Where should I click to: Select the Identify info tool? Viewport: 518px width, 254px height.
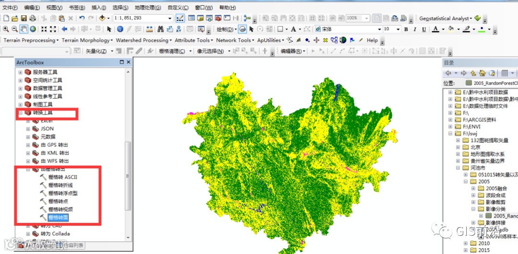click(120, 29)
